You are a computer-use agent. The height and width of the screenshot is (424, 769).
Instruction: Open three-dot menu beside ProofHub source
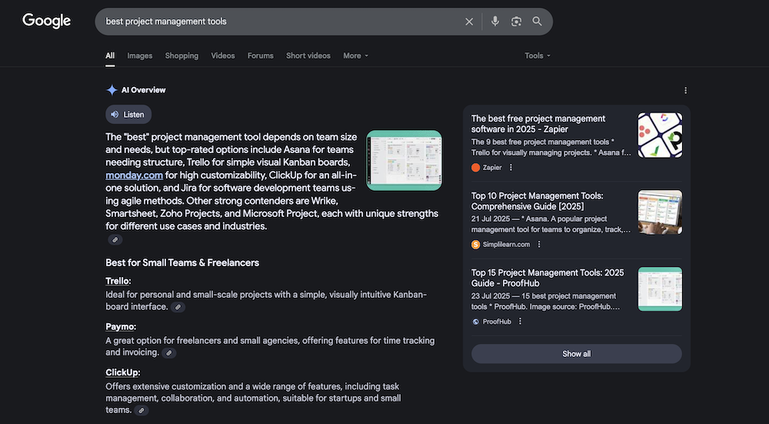tap(520, 322)
